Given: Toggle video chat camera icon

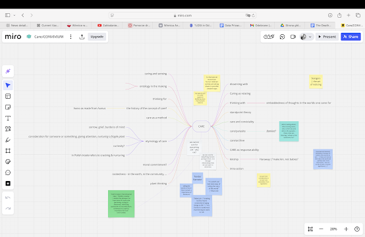Looking at the screenshot, I should coord(293,37).
